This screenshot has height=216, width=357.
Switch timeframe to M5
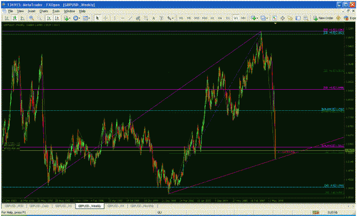pos(189,18)
